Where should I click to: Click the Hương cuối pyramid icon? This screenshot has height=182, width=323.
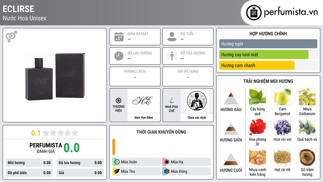(231, 159)
